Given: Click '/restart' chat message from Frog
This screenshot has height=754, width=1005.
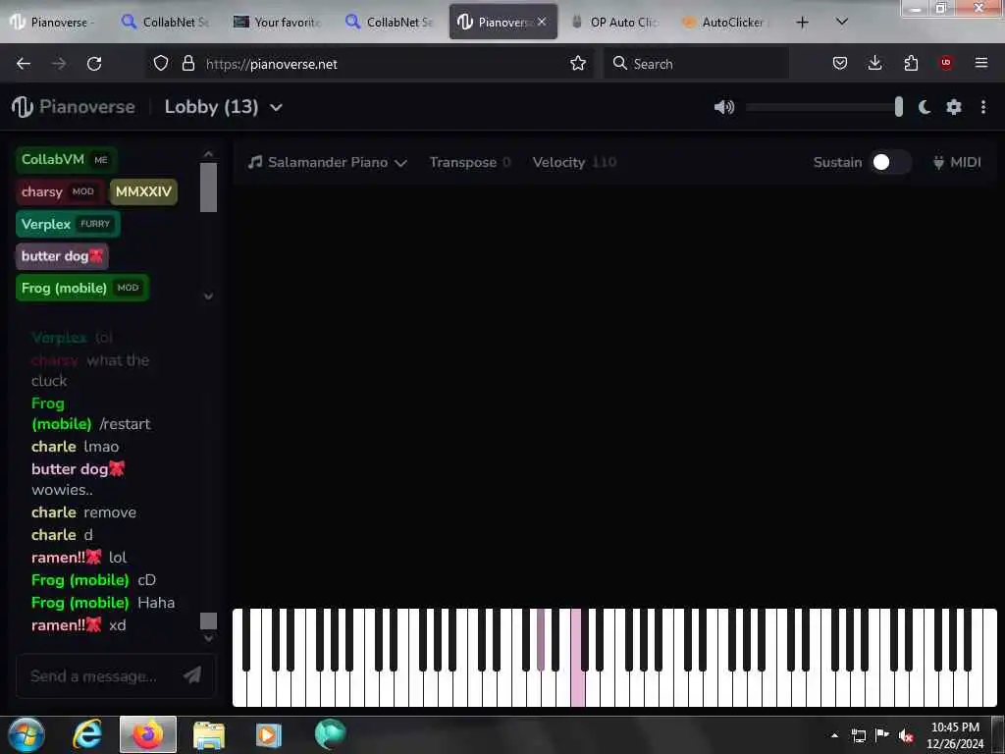Looking at the screenshot, I should (x=125, y=424).
